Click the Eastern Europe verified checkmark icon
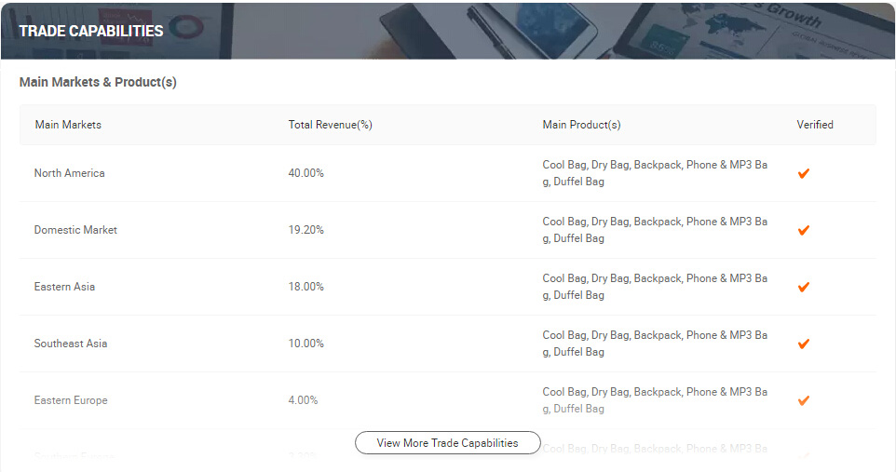This screenshot has height=472, width=896. [803, 400]
